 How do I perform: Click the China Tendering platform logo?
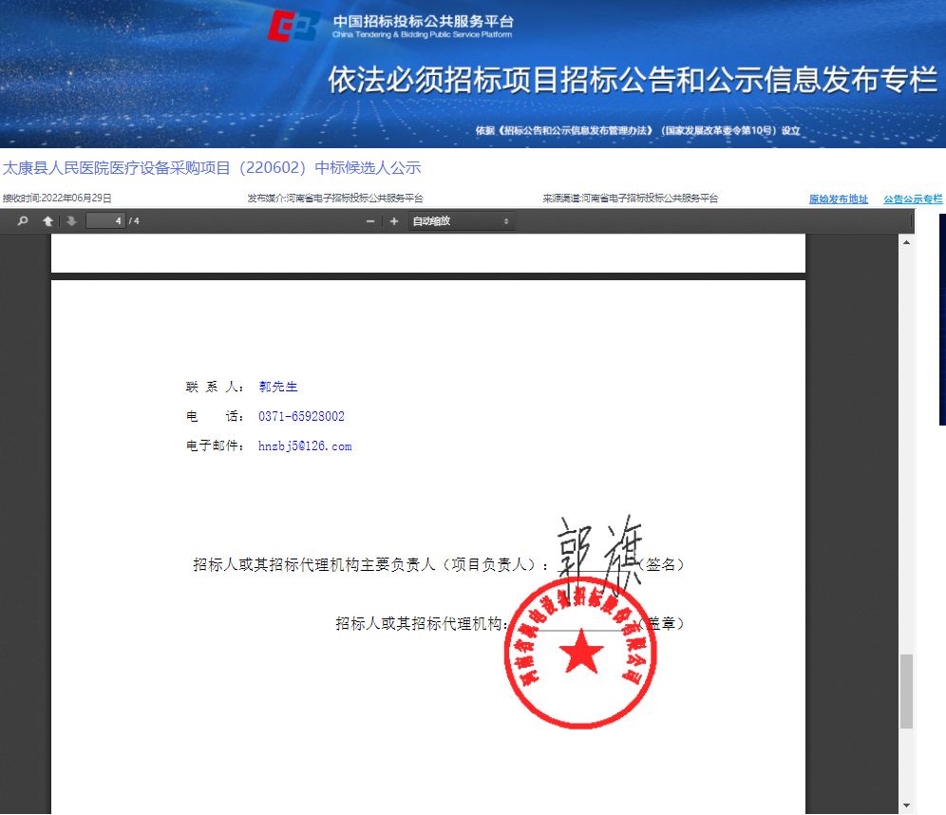[293, 28]
